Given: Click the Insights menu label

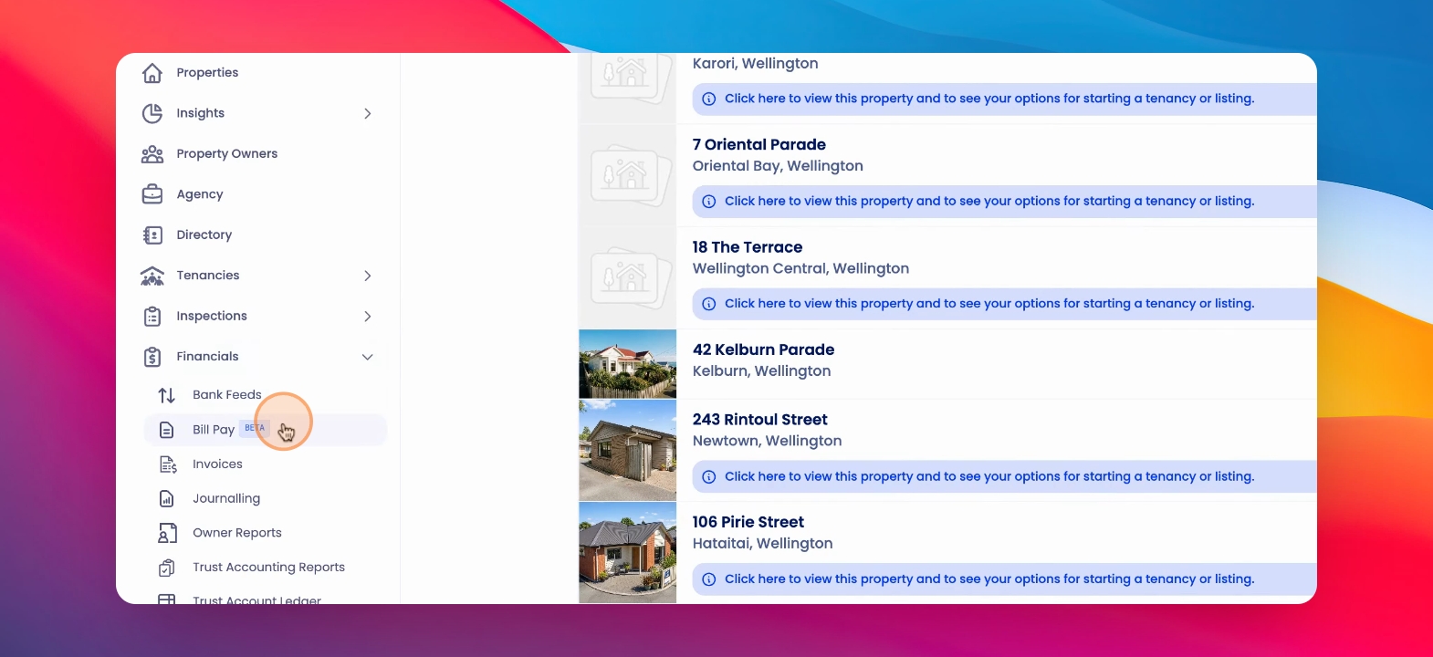Looking at the screenshot, I should pyautogui.click(x=201, y=113).
